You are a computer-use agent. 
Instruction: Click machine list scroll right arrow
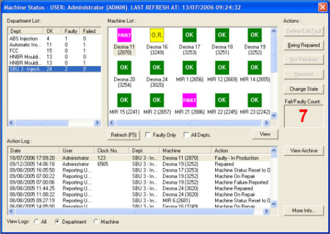[x=266, y=123]
